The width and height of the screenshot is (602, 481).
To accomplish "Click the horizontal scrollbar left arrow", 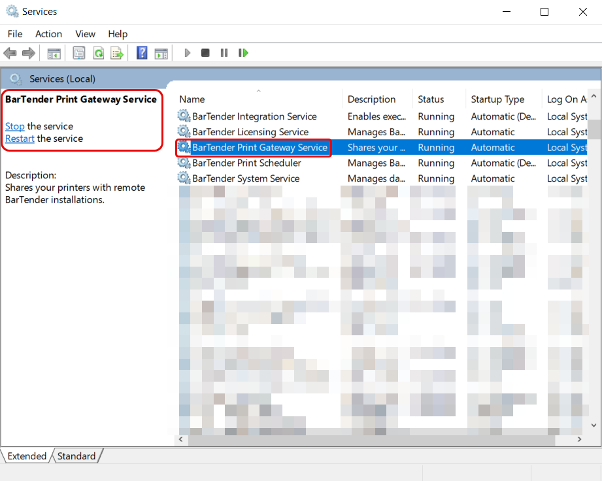I will [x=181, y=439].
